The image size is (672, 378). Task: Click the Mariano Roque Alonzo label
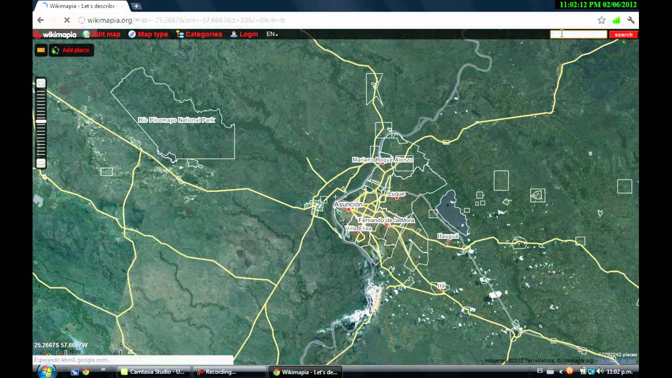click(x=383, y=160)
